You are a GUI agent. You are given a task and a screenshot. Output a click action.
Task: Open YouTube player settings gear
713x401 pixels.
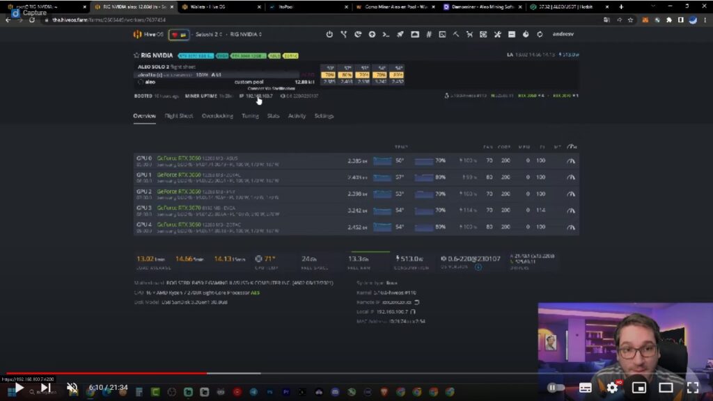pyautogui.click(x=612, y=387)
